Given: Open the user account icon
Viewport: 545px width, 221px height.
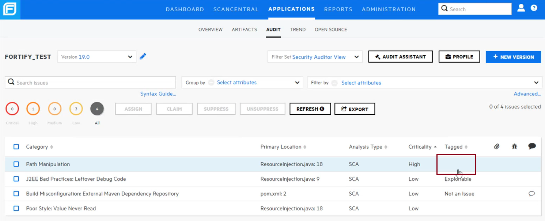Looking at the screenshot, I should [521, 8].
